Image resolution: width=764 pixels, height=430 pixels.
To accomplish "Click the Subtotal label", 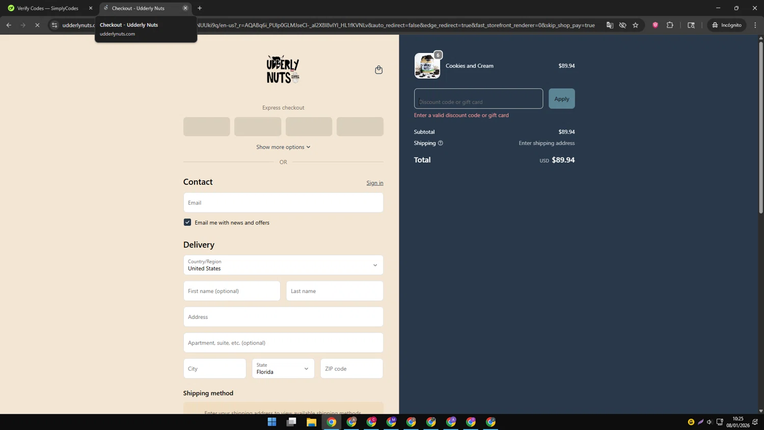I will (x=424, y=132).
